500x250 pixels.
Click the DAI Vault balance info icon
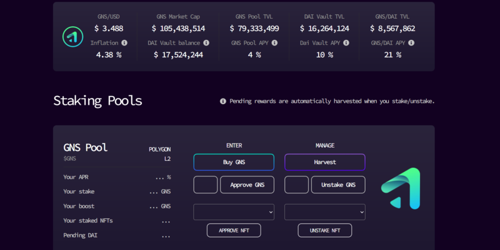(x=206, y=42)
